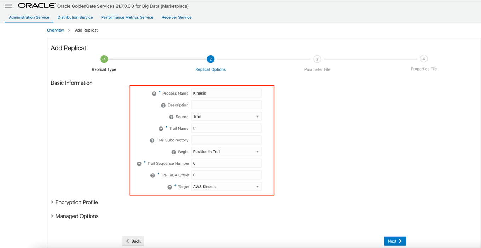Focus the empty Trail Subdirectory field
Viewport: 481px width, 248px height.
(226, 140)
